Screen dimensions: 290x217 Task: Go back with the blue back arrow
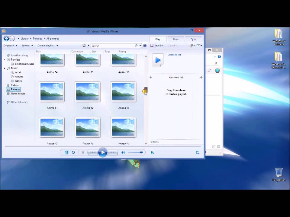(6, 38)
